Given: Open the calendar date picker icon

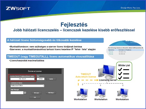Looking at the screenshot, I should pyautogui.click(x=25, y=93).
